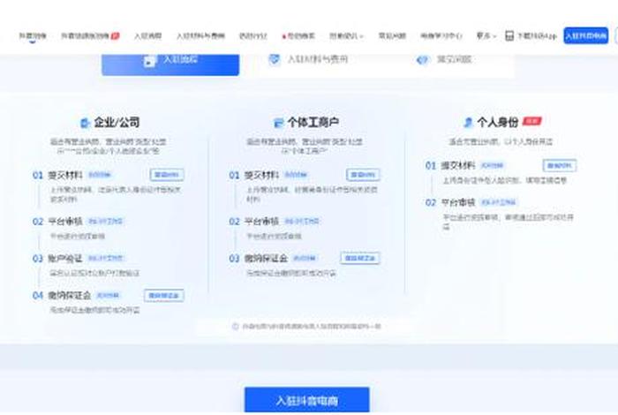Screen dimensions: 618x415
Task: Click the red tag in the top navigation
Action: pyautogui.click(x=115, y=36)
